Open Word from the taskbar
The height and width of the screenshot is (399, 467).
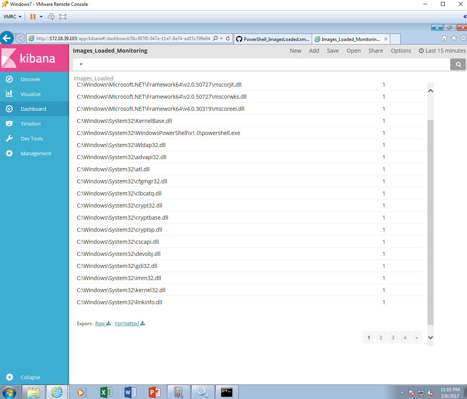(130, 392)
